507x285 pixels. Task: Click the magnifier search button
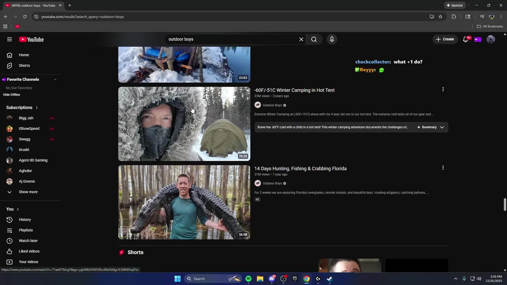point(314,39)
